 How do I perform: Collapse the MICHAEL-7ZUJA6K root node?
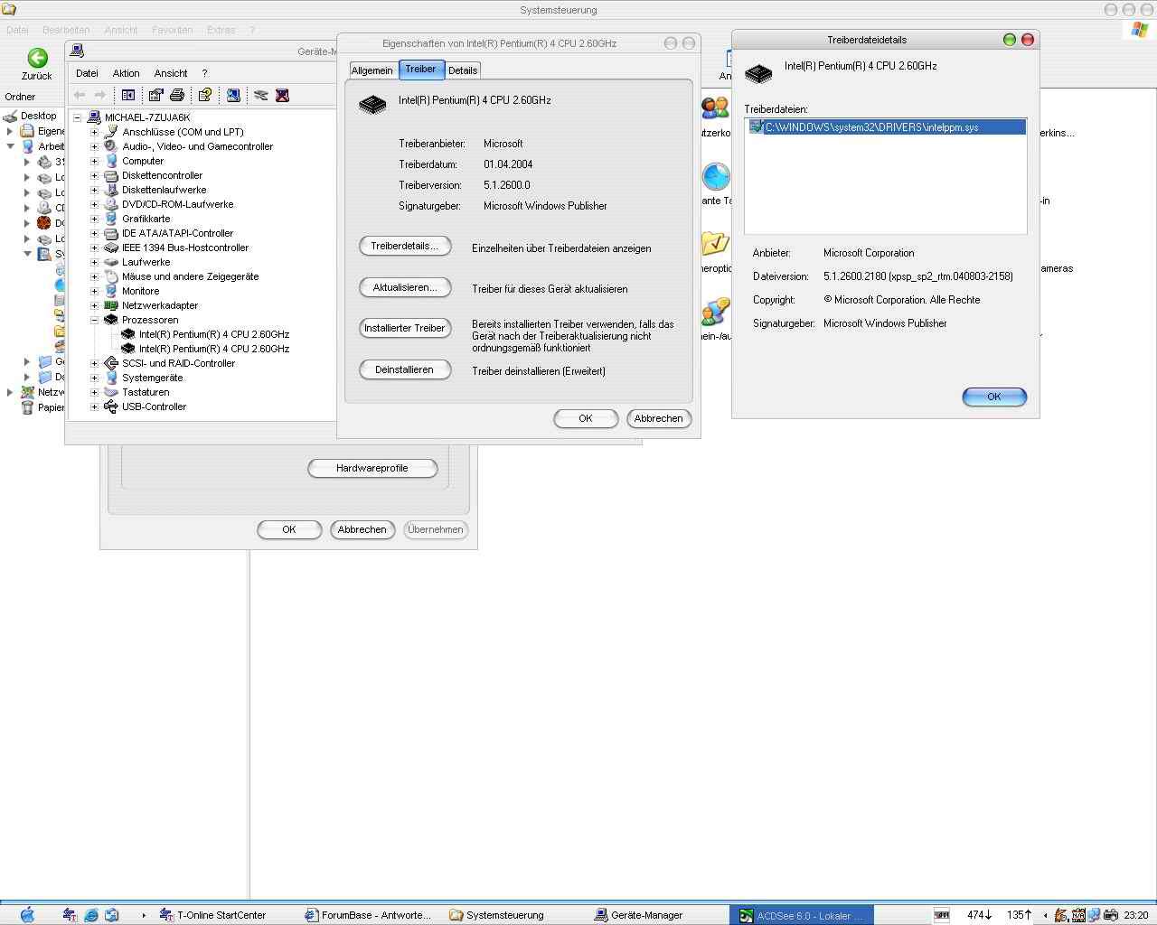78,117
